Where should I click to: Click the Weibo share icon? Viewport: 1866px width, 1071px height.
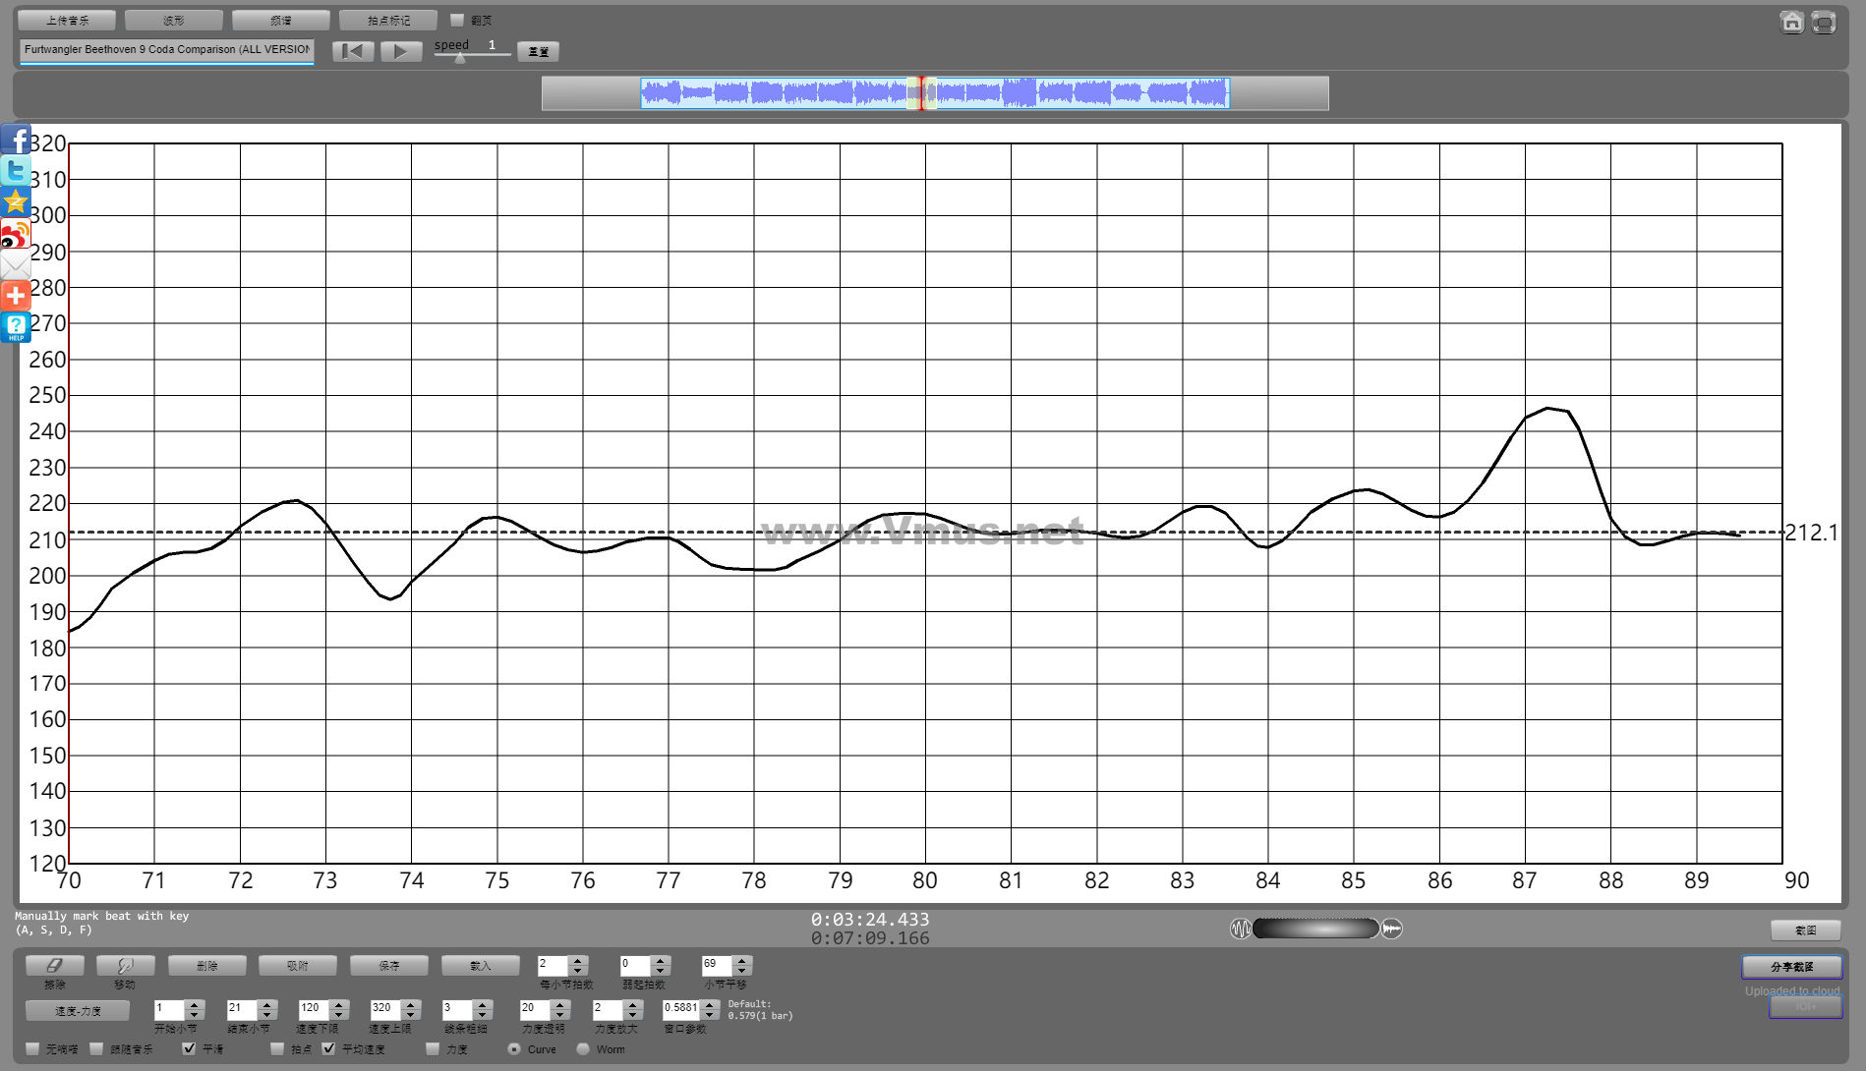click(16, 235)
